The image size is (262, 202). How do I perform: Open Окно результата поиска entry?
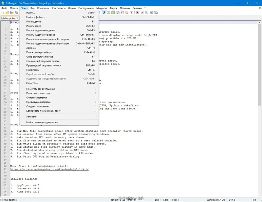(59, 57)
